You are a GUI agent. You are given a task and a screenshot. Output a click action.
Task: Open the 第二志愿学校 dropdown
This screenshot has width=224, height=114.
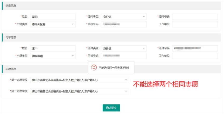point(80,91)
